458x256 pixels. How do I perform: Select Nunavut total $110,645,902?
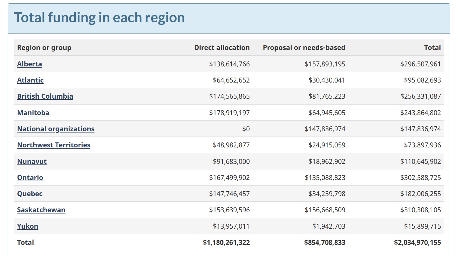[420, 161]
